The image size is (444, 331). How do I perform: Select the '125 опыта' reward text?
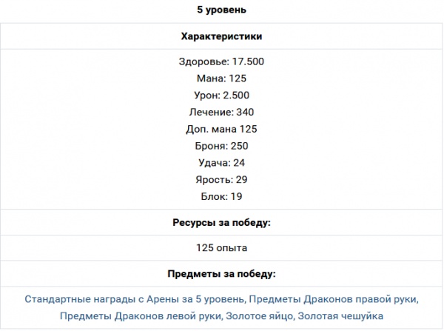[222, 247]
